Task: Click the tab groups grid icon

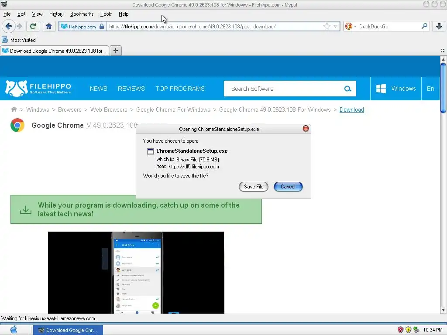Action: [443, 51]
